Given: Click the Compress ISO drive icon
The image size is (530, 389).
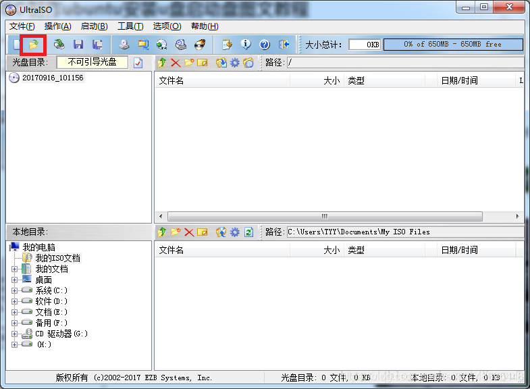Looking at the screenshot, I should [x=181, y=45].
